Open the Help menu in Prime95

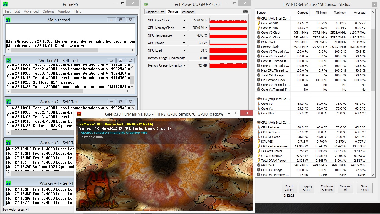coord(78,11)
